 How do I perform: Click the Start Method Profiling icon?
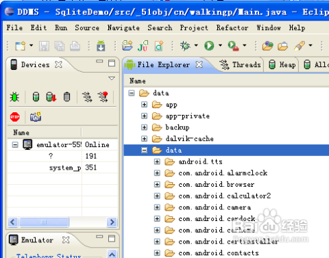[103, 96]
